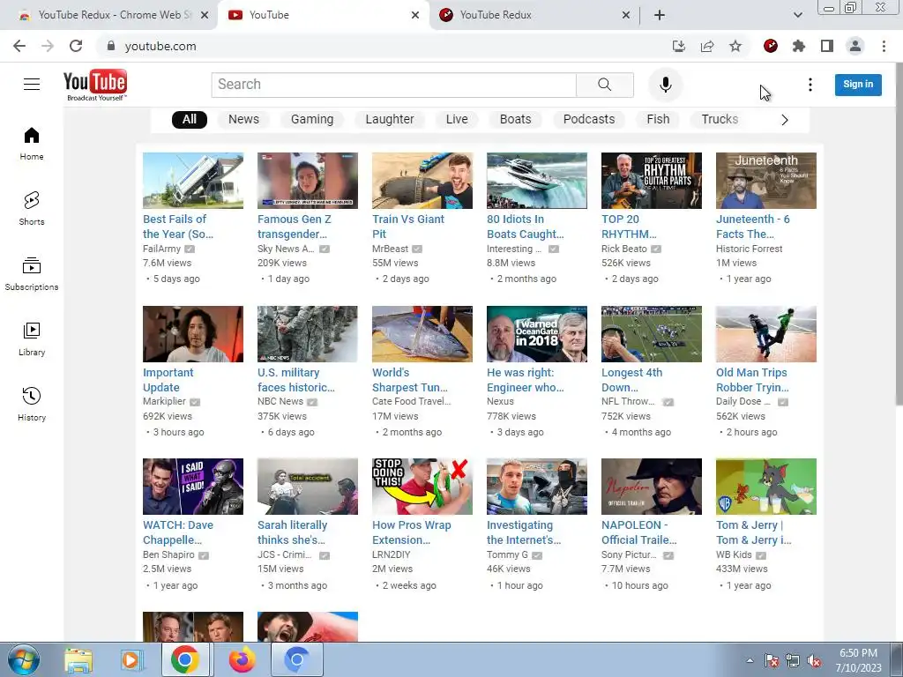Open Library in the sidebar
Screen dimensions: 903x677
click(32, 339)
